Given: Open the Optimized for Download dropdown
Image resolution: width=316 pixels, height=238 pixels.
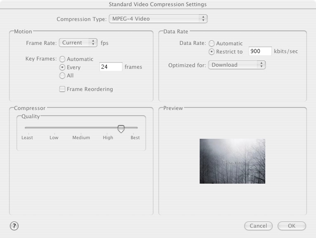Looking at the screenshot, I should click(237, 65).
